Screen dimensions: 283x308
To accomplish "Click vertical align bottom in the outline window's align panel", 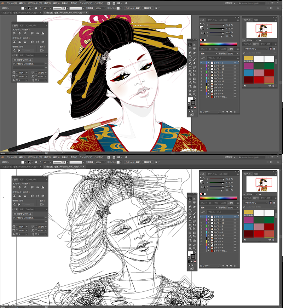I will point(43,187).
